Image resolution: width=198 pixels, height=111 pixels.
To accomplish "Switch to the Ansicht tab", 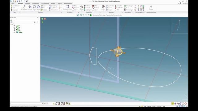I will click(x=60, y=3).
